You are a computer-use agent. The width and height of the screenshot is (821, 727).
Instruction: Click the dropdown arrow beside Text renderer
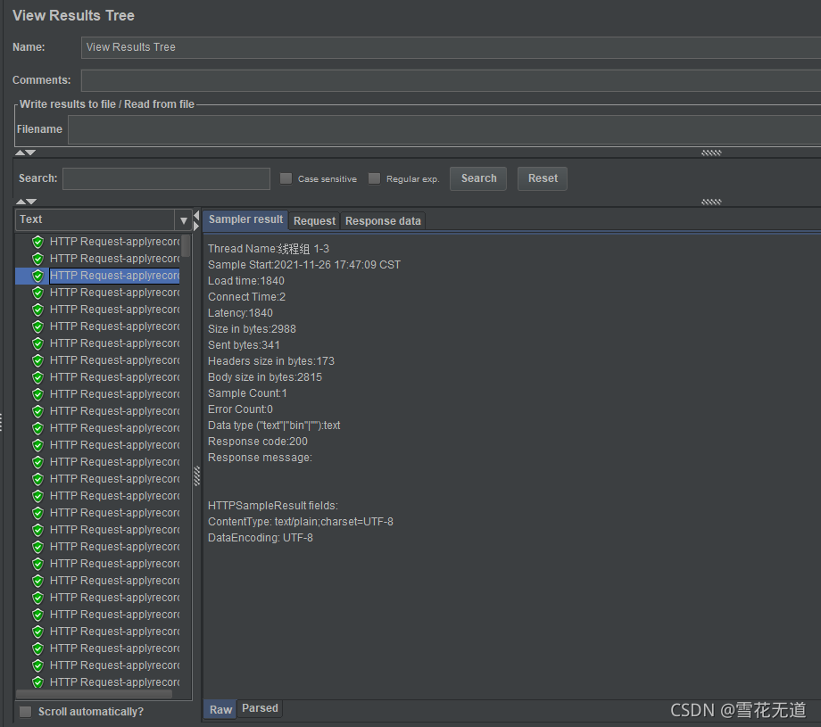[x=183, y=220]
